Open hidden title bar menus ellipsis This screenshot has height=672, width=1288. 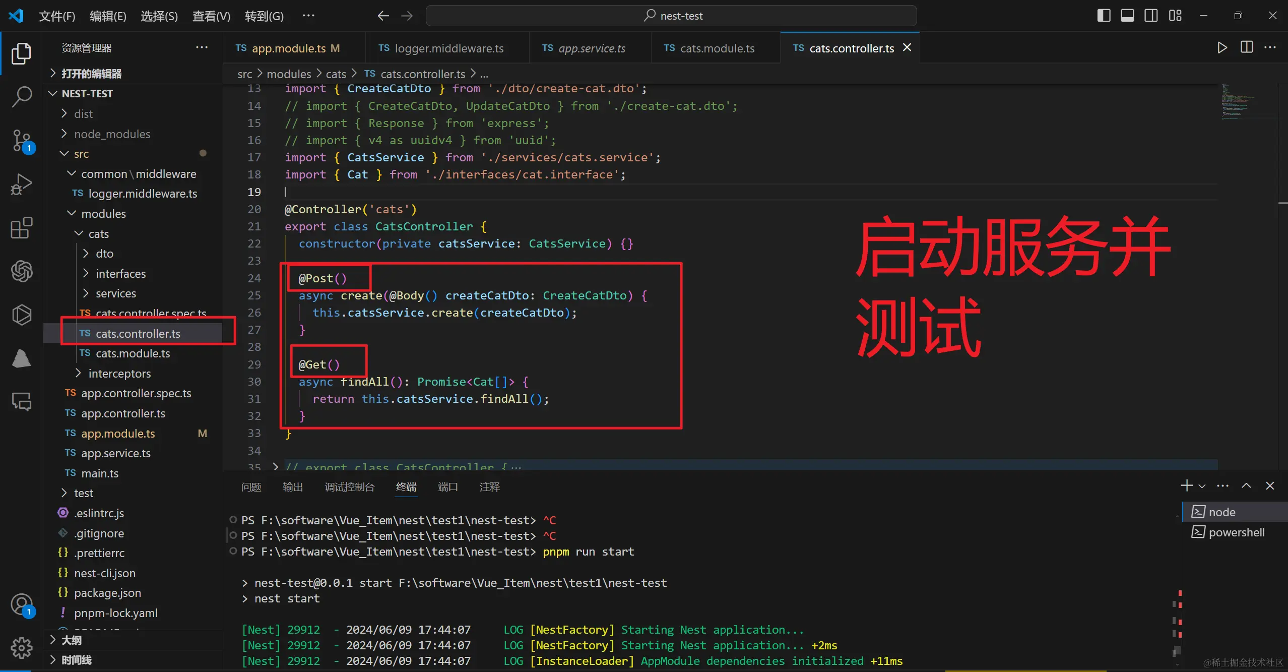308,16
